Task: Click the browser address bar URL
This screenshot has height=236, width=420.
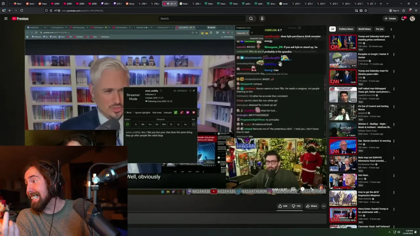Action: click(x=82, y=10)
